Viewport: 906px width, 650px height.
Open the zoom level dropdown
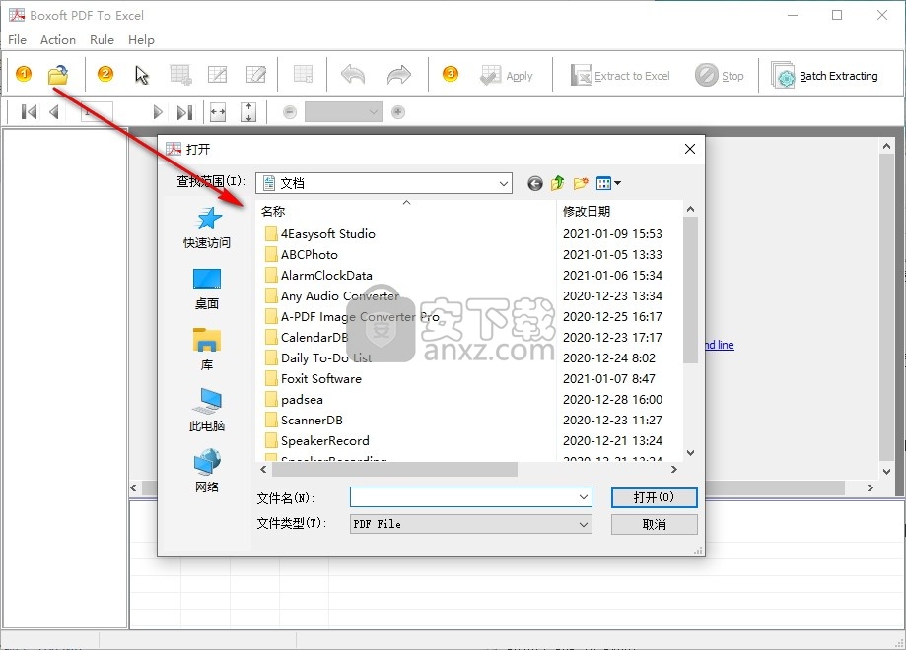click(x=343, y=112)
